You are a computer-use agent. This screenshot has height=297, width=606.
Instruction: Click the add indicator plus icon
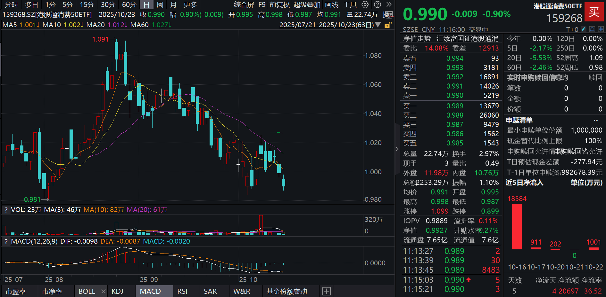[326, 291]
